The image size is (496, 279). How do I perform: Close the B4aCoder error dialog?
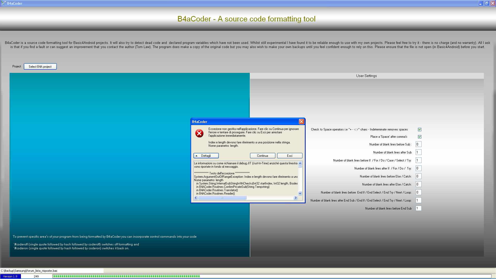(x=301, y=122)
